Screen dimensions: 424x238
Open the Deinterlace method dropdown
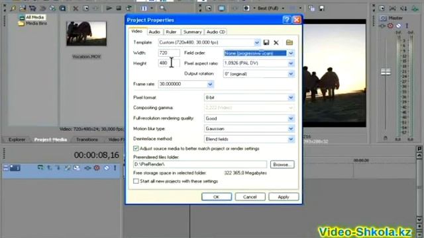coord(291,139)
